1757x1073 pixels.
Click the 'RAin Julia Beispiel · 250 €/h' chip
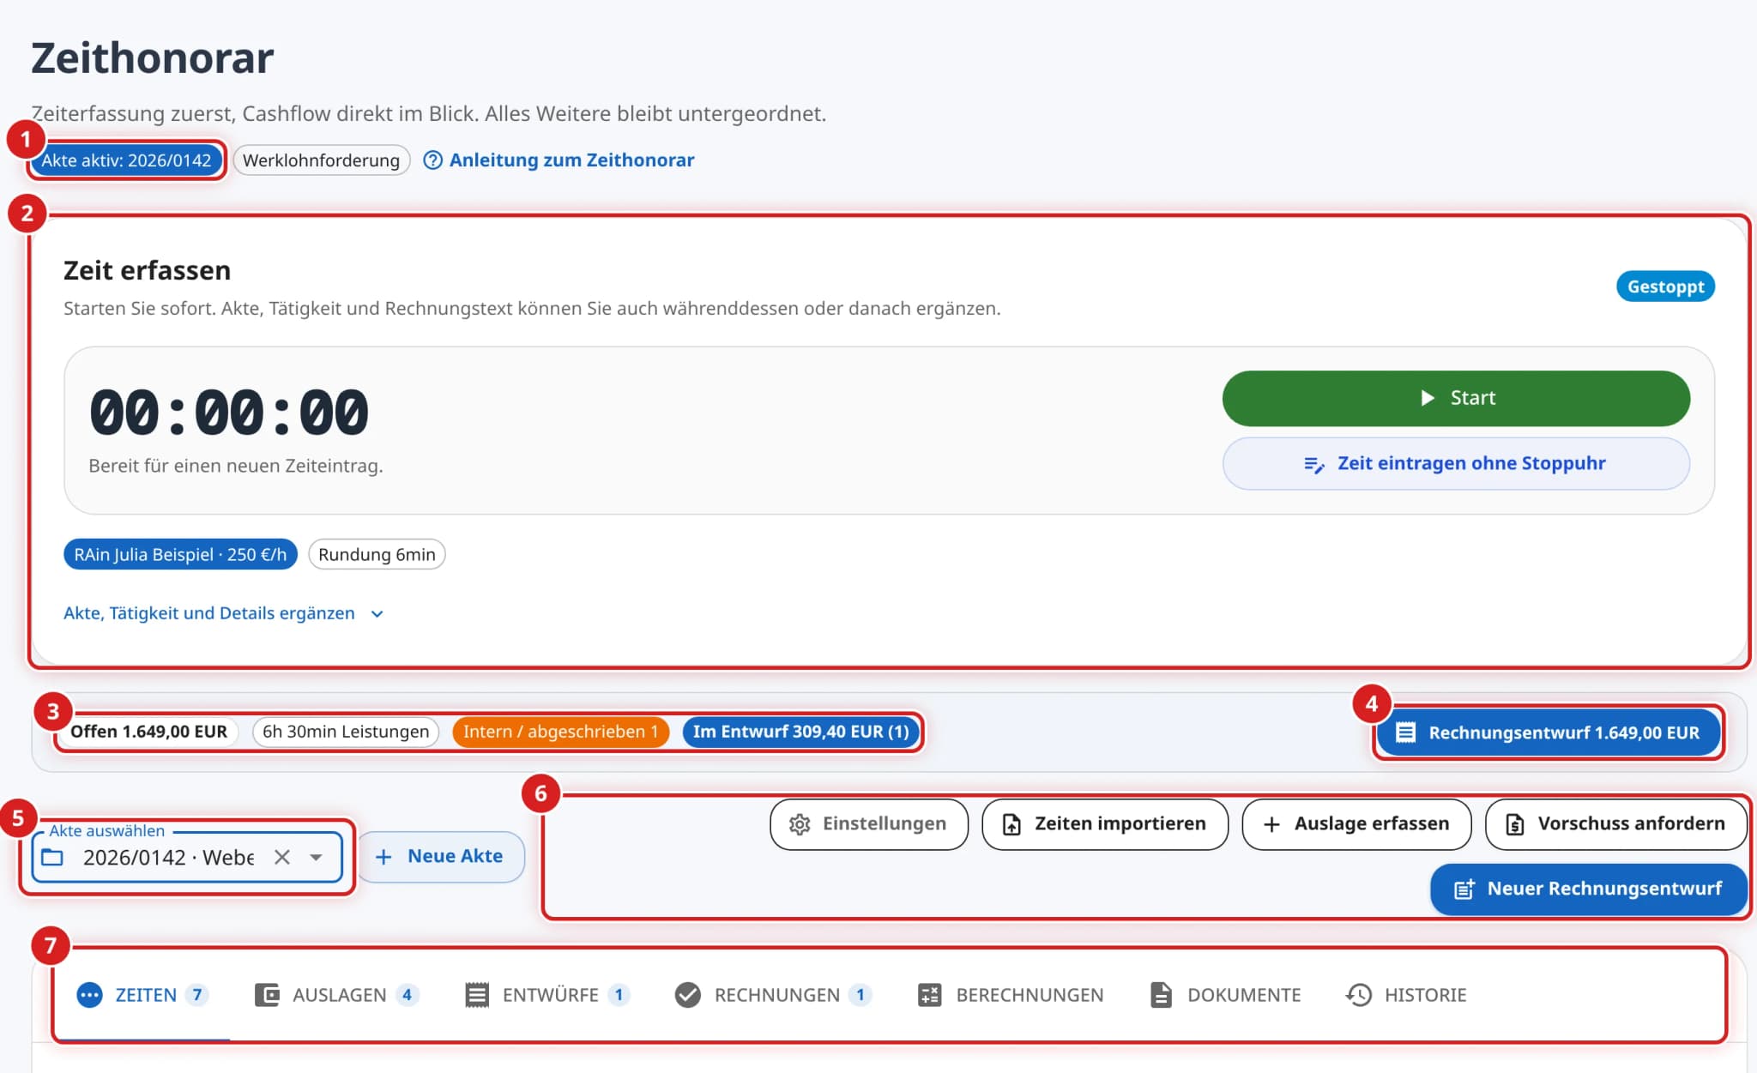coord(180,554)
